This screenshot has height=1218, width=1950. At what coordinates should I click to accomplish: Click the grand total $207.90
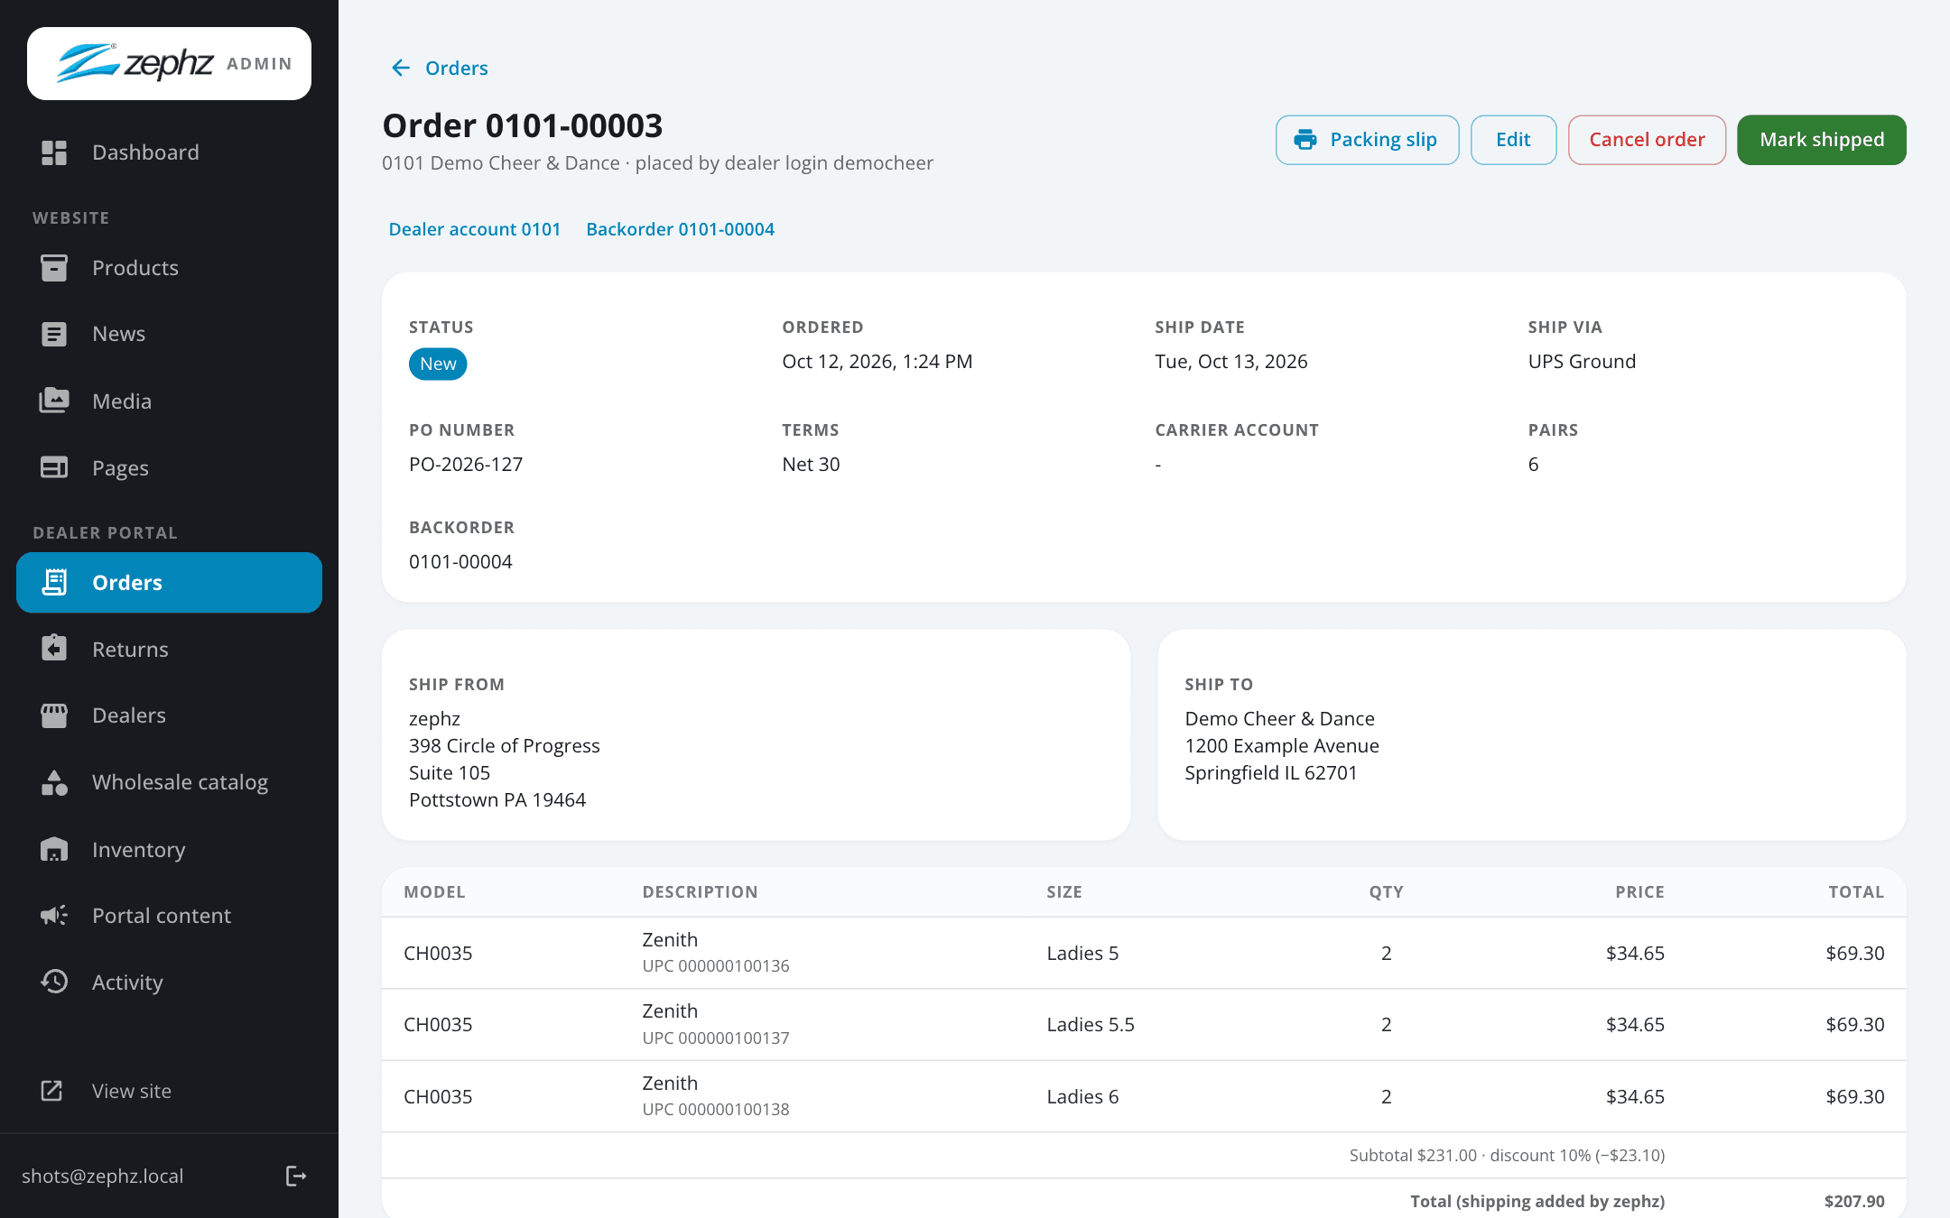click(x=1854, y=1201)
